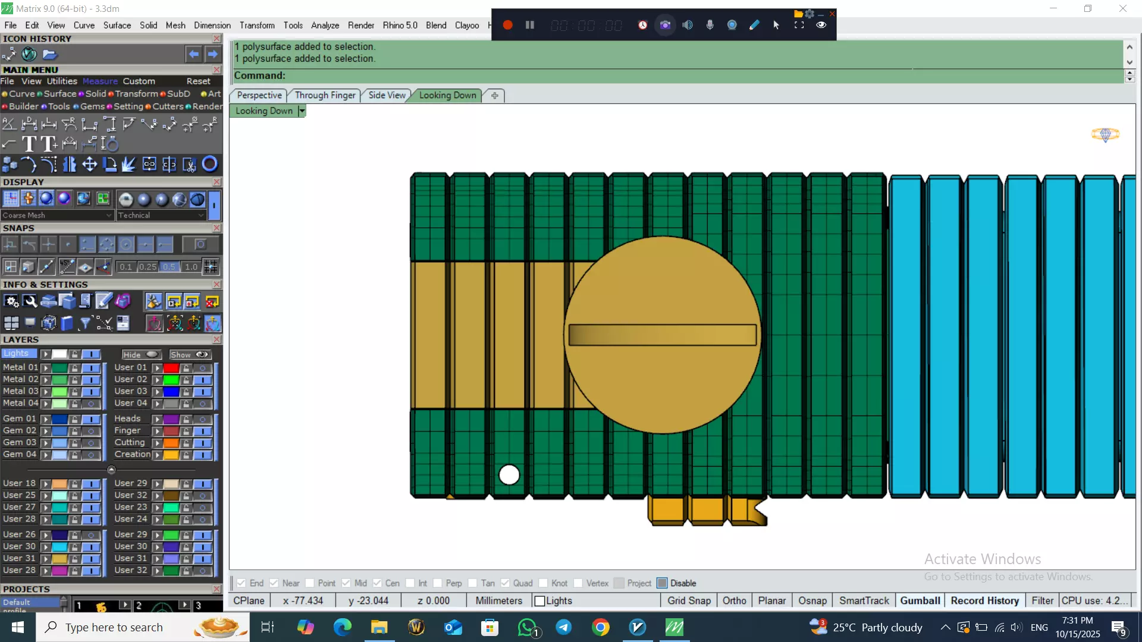Toggle the Quad osnap checkbox

505,583
